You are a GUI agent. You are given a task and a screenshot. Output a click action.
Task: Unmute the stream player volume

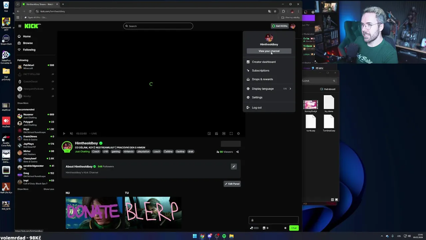(71, 133)
